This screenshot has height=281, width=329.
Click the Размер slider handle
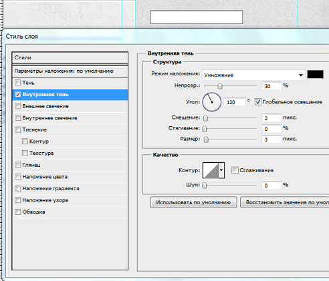click(x=206, y=139)
